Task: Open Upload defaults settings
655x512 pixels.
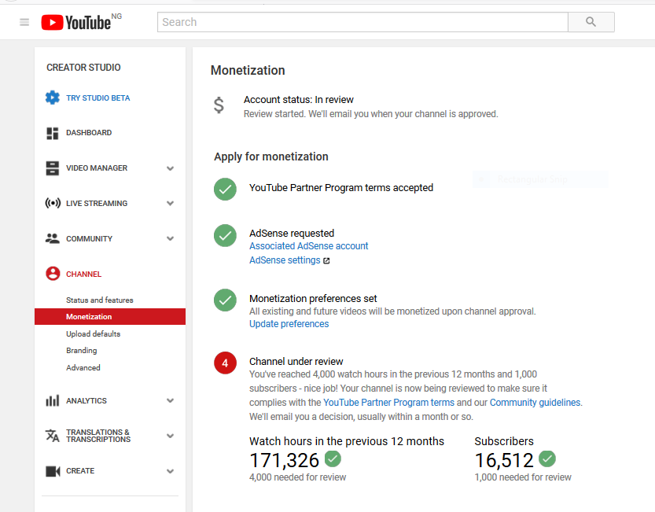Action: [x=93, y=333]
